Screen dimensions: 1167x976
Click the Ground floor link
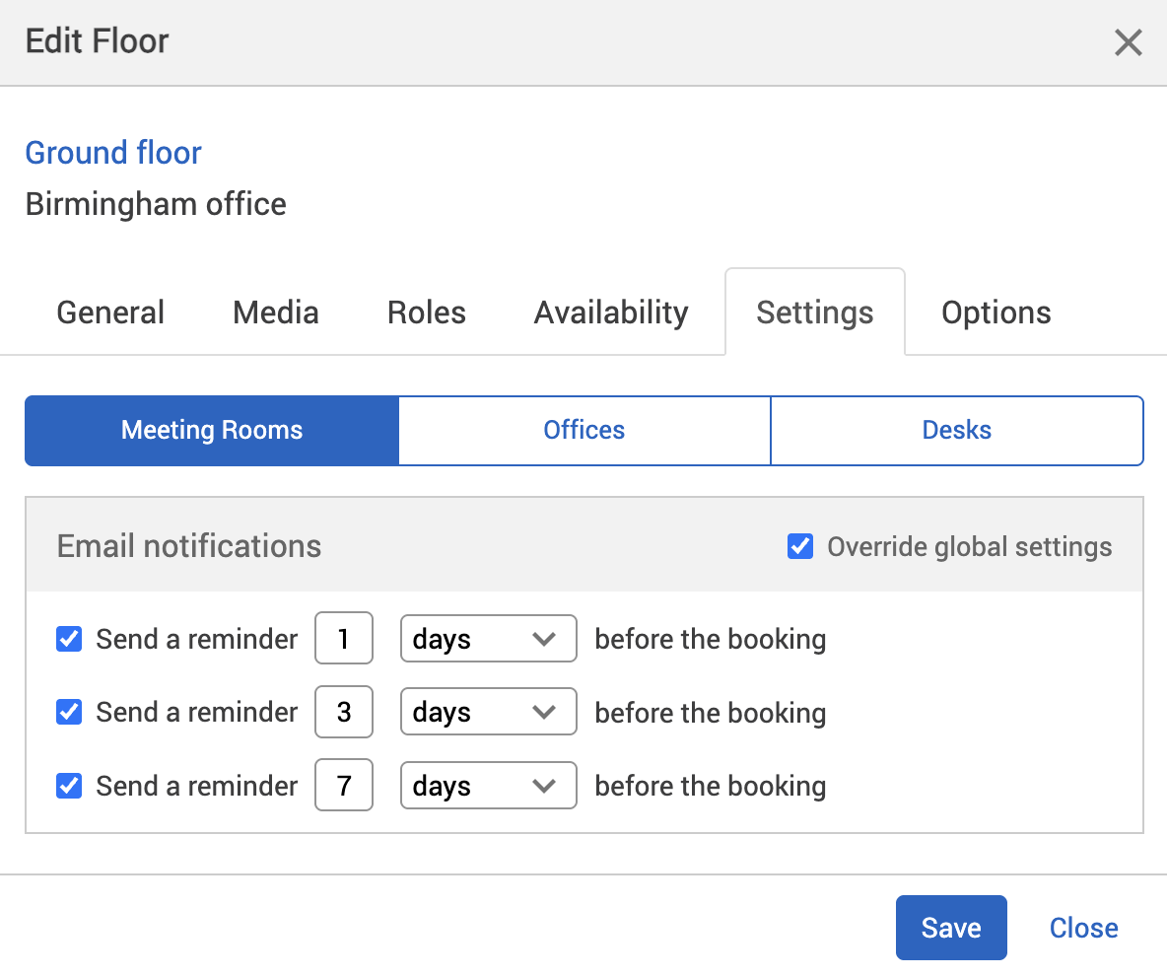tap(112, 153)
